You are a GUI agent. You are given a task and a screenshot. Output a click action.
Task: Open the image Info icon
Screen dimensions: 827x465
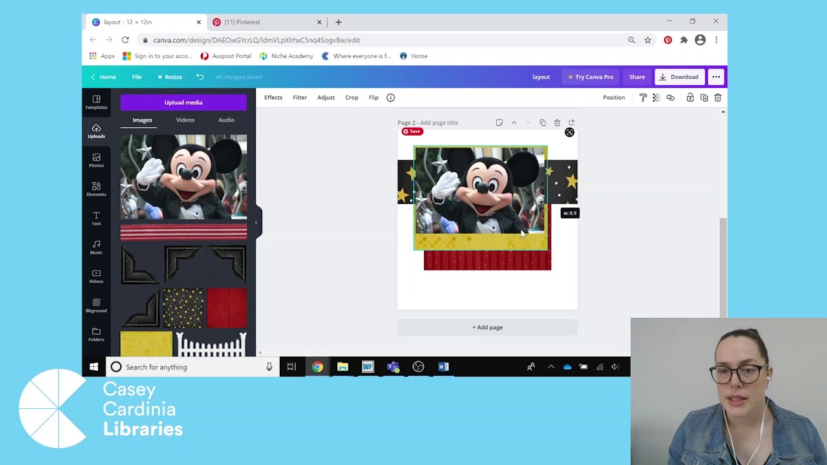click(x=390, y=98)
